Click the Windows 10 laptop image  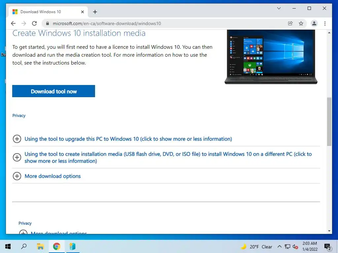(x=271, y=57)
